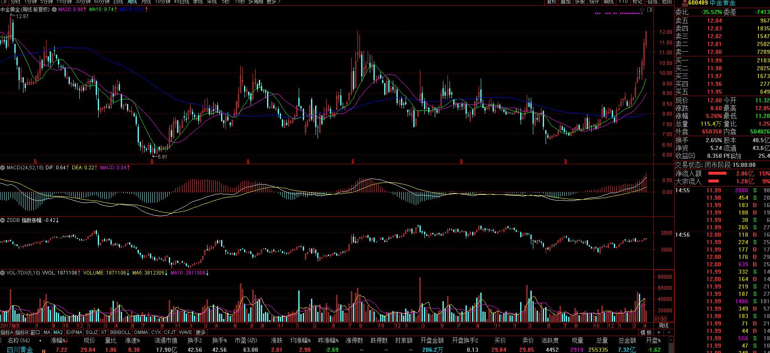The height and width of the screenshot is (353, 770).
Task: Toggle 复权 price adjustment option
Action: point(552,2)
